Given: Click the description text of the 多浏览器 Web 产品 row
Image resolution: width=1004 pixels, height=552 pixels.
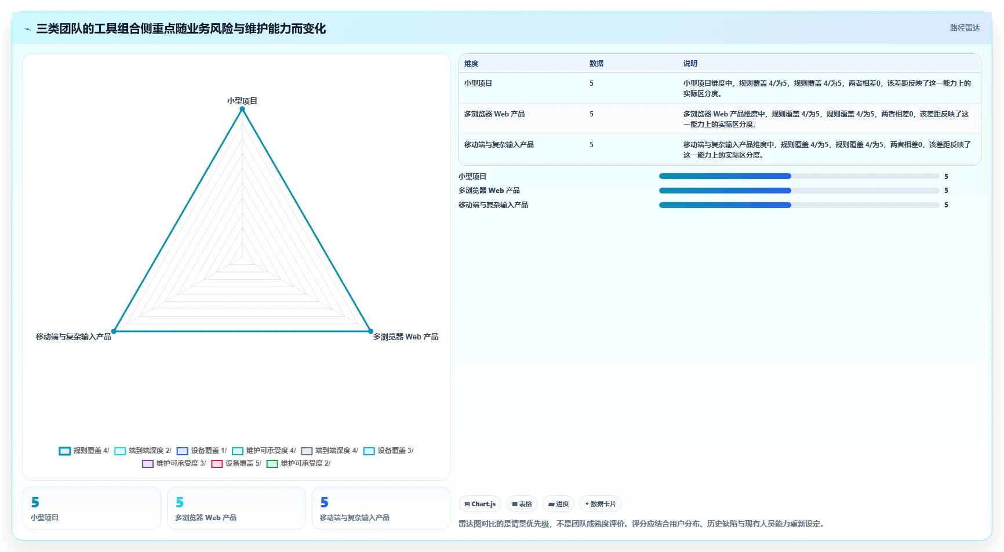Looking at the screenshot, I should click(x=826, y=119).
